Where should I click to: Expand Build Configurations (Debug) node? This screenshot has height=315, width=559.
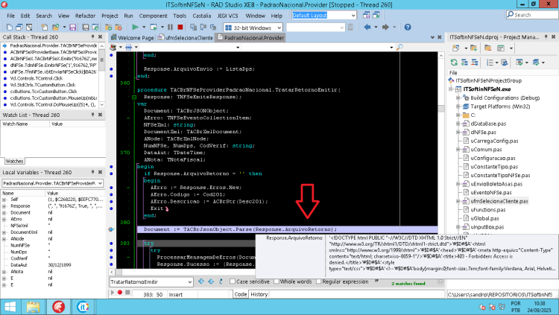point(458,98)
